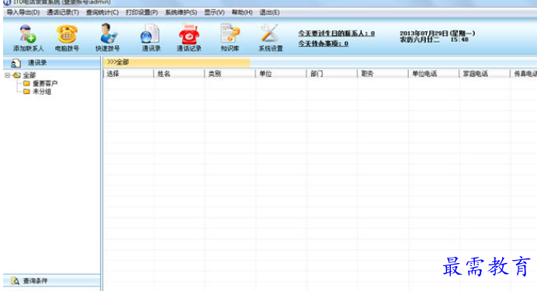Expand the 查询条件 panel header

coord(52,281)
